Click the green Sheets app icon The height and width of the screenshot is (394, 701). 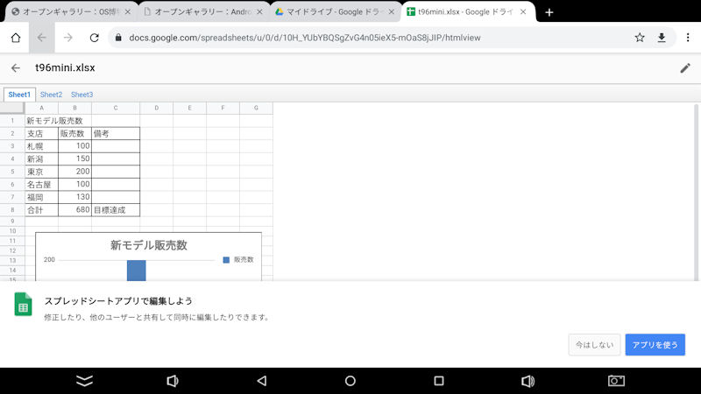(x=23, y=304)
